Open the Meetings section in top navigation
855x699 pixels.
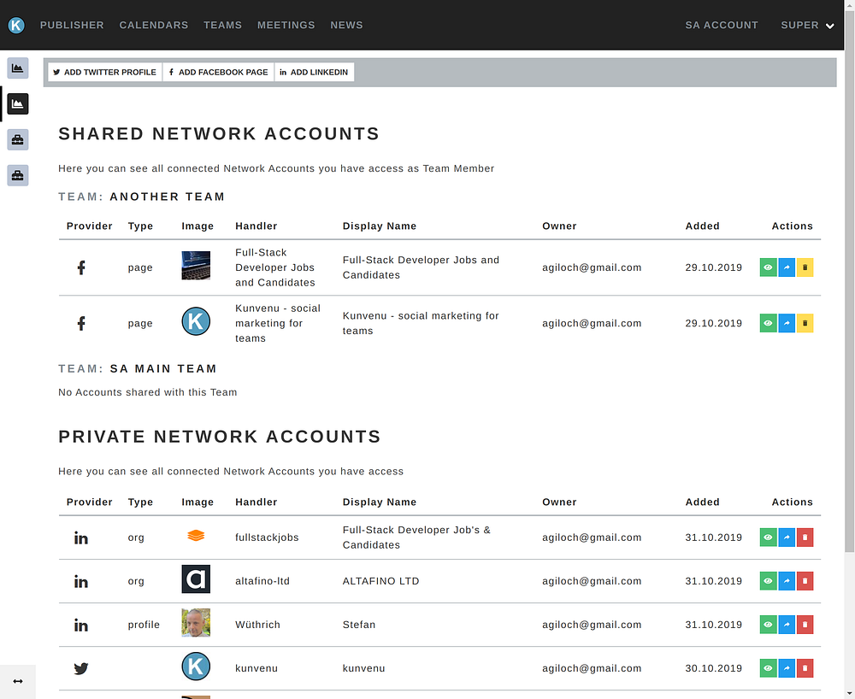tap(286, 26)
